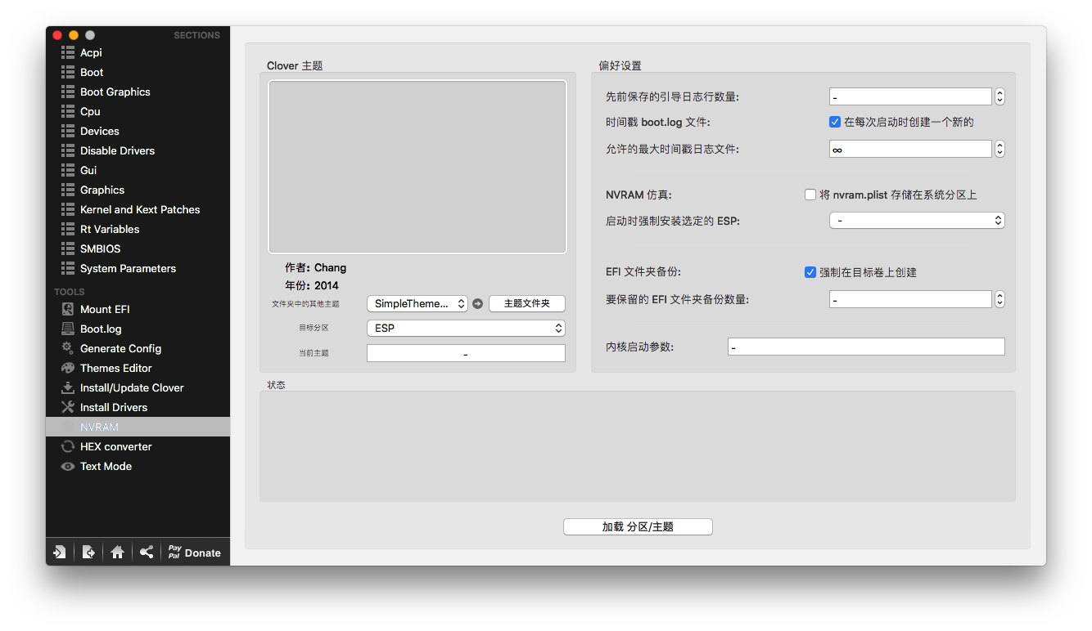Screen dimensions: 1092x631
Task: Open the 目标分区 ESP dropdown
Action: [x=466, y=328]
